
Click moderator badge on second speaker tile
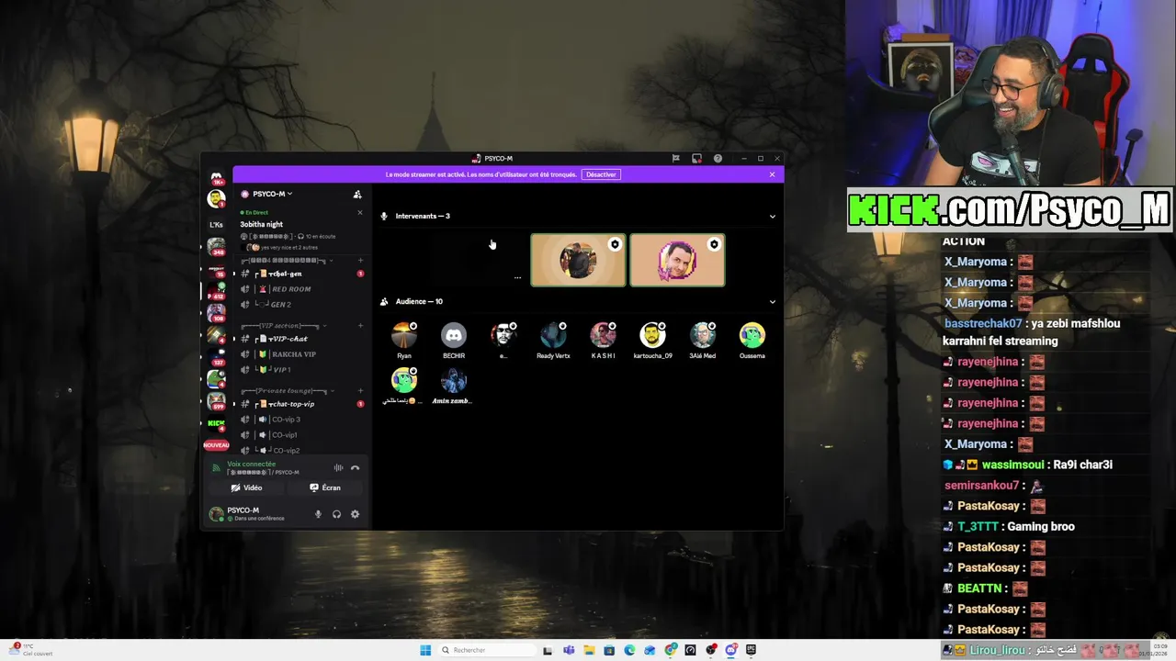(615, 244)
